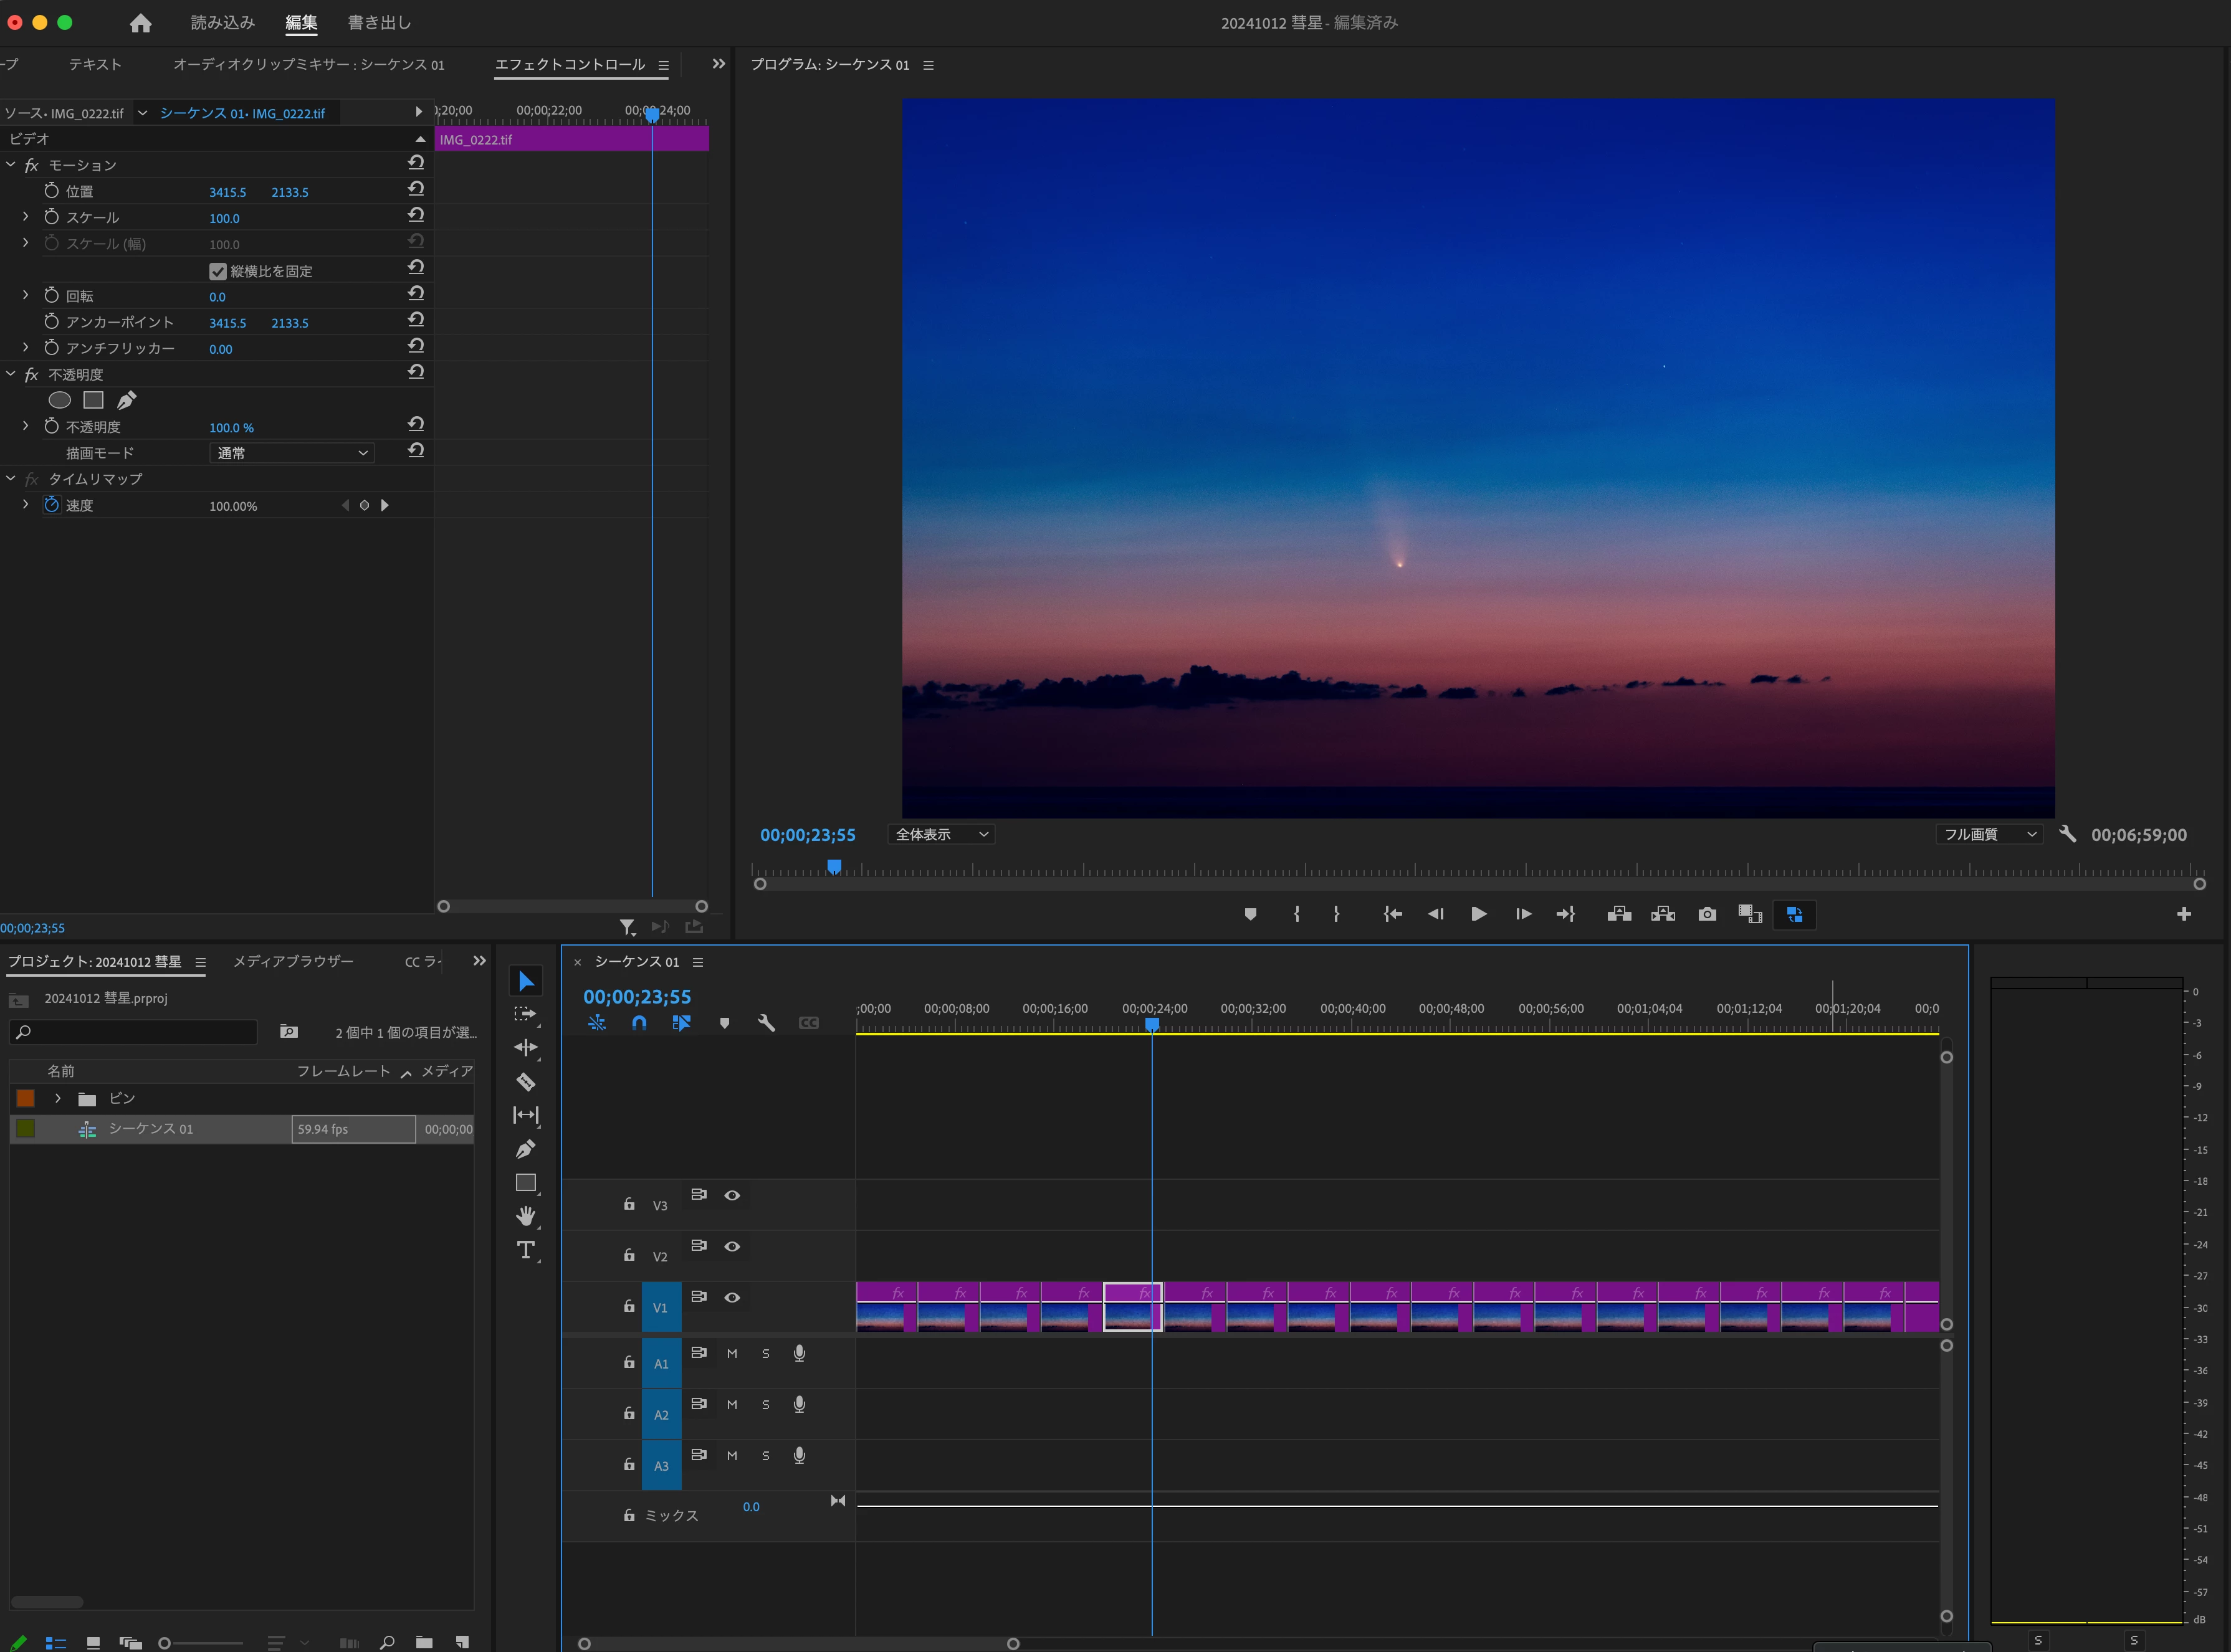This screenshot has height=1652, width=2231.
Task: Click Export Frame camera icon
Action: pyautogui.click(x=1707, y=914)
